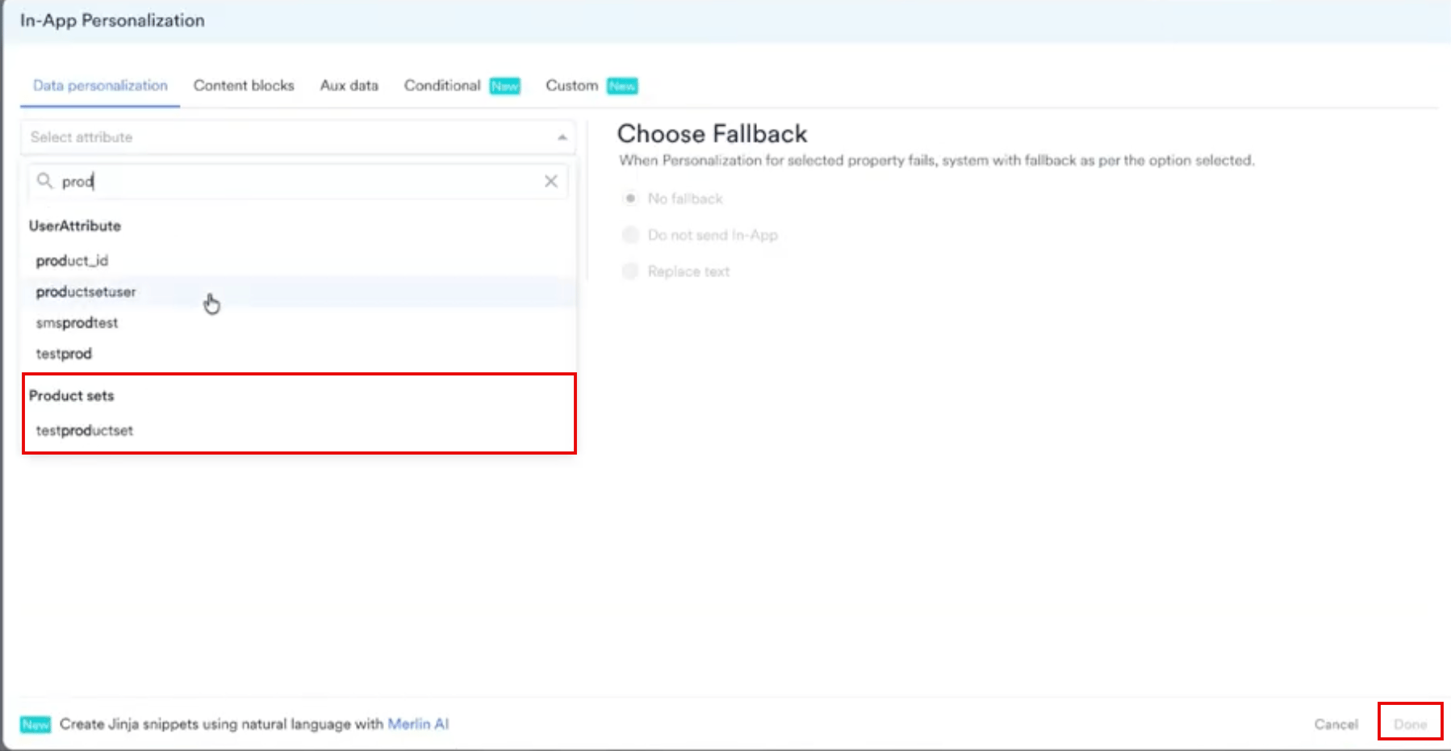
Task: Choose testproductset under Product sets
Action: coord(299,430)
